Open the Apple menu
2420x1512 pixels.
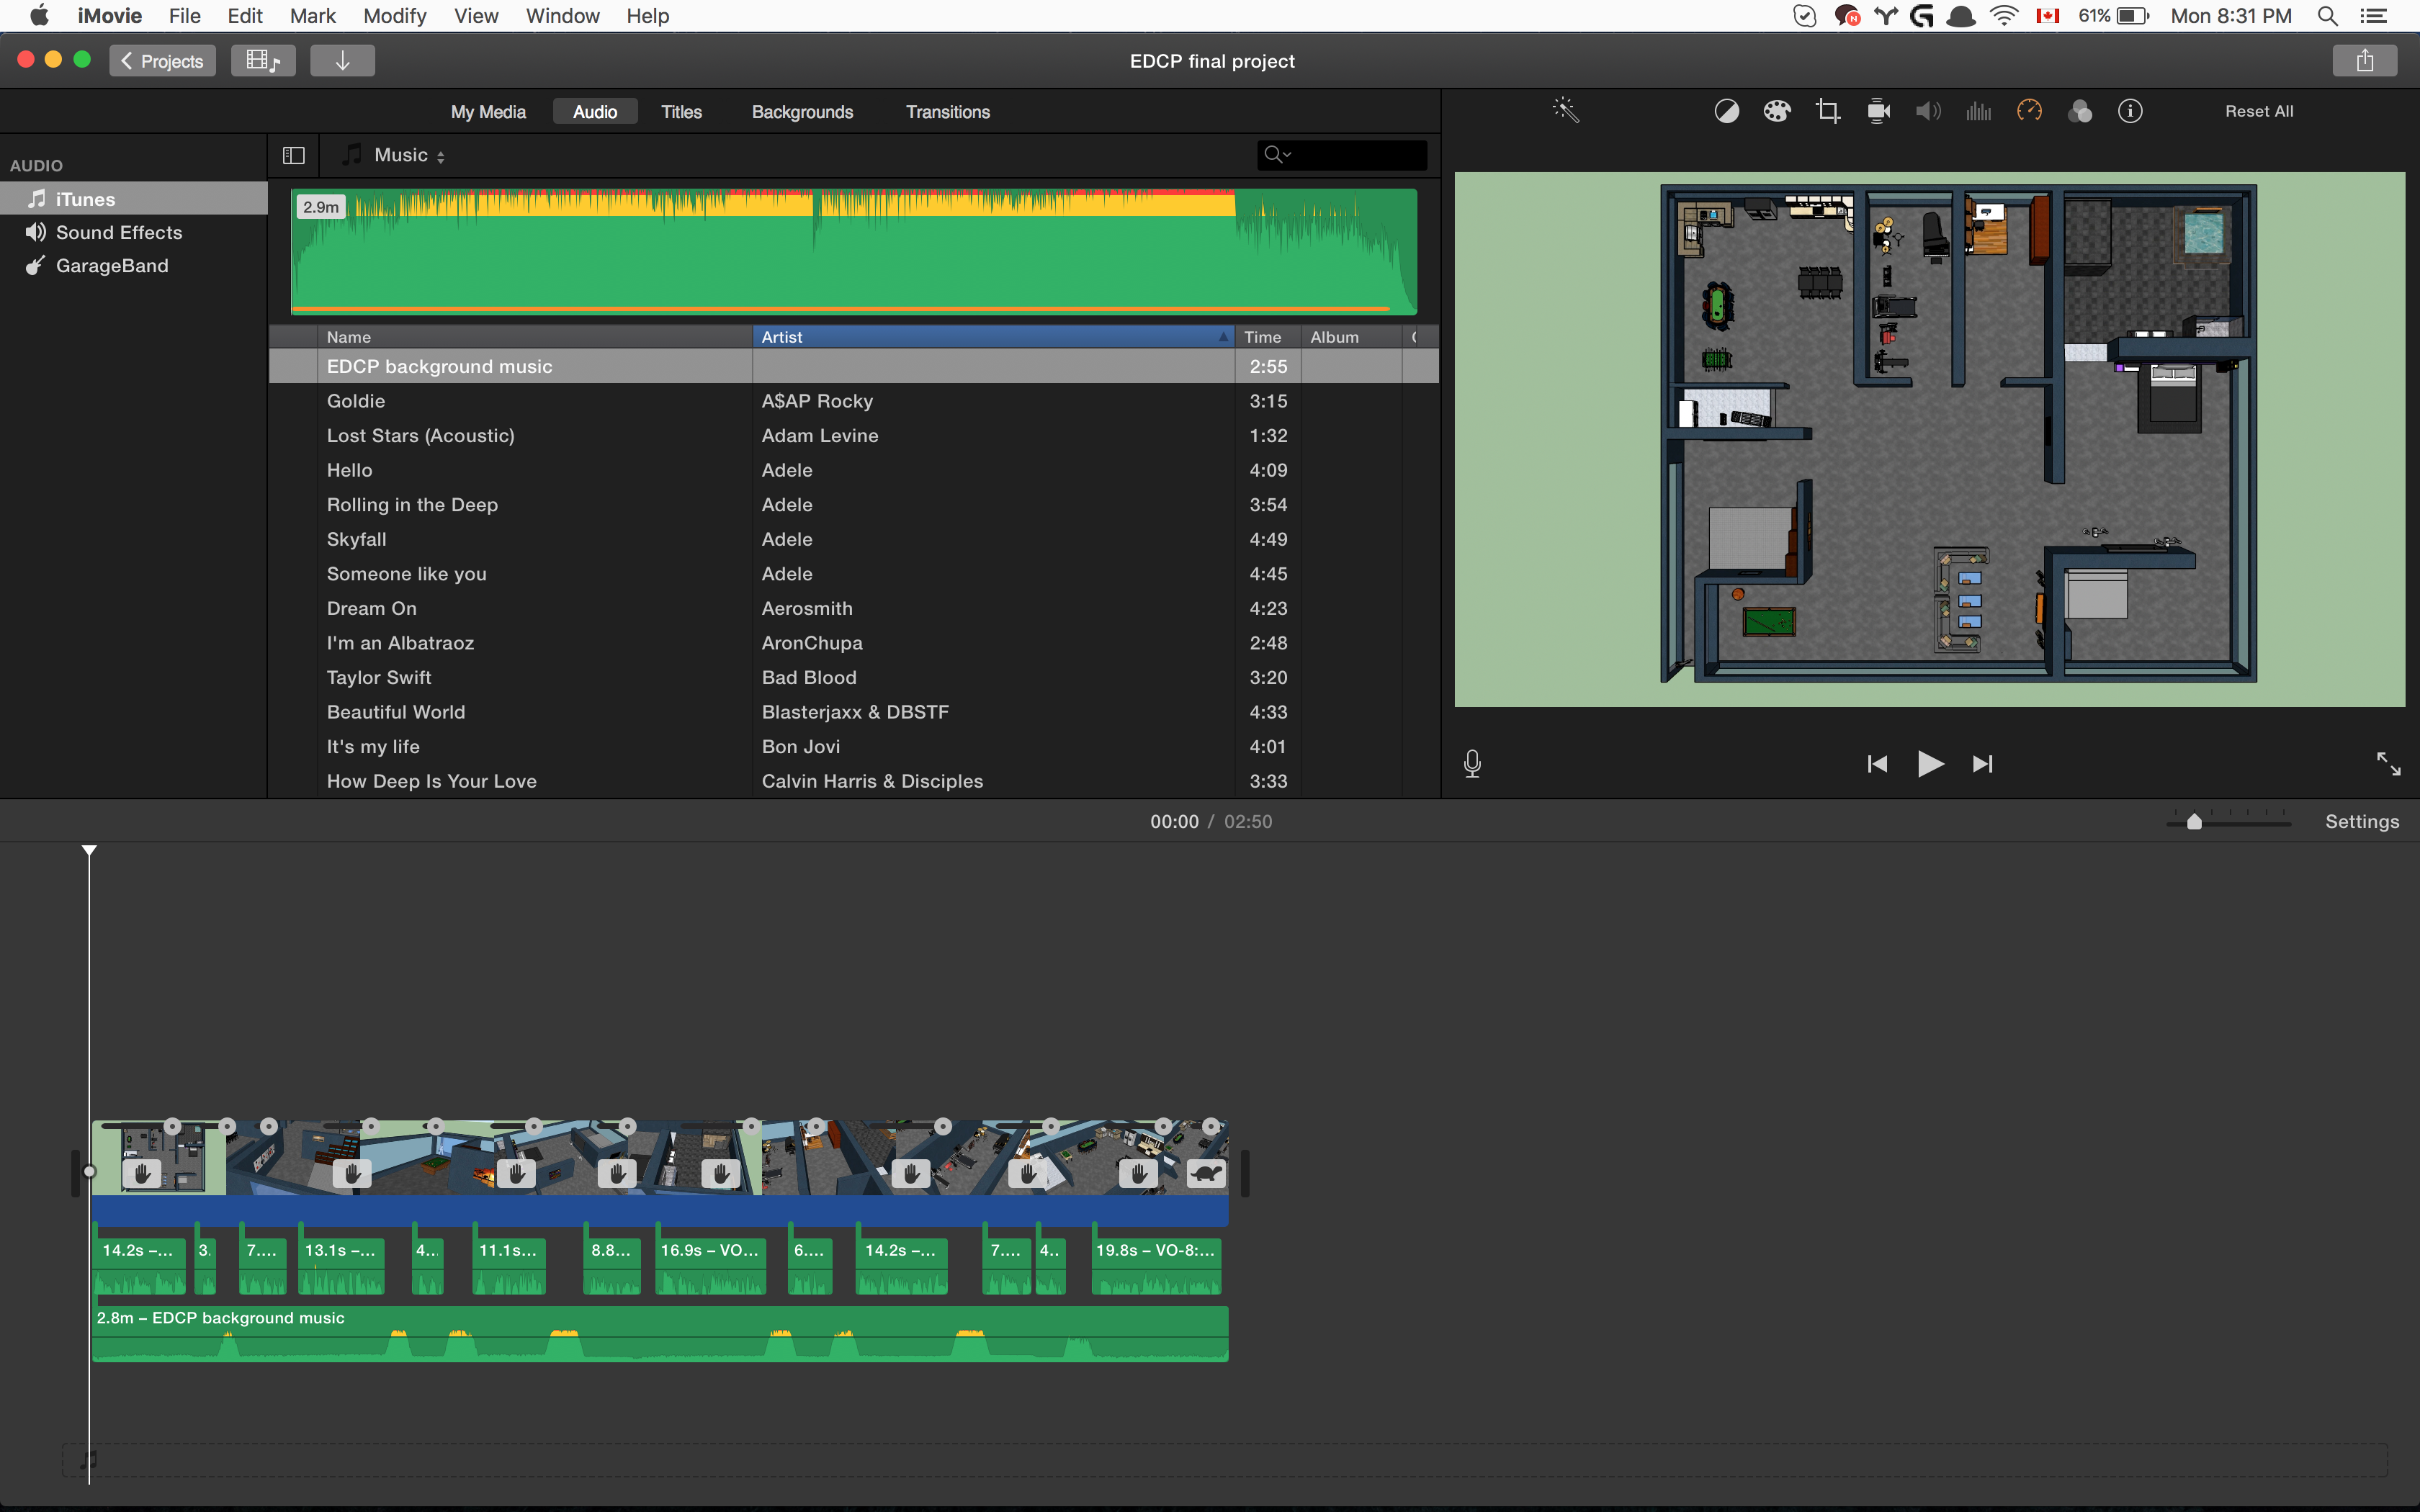point(39,16)
